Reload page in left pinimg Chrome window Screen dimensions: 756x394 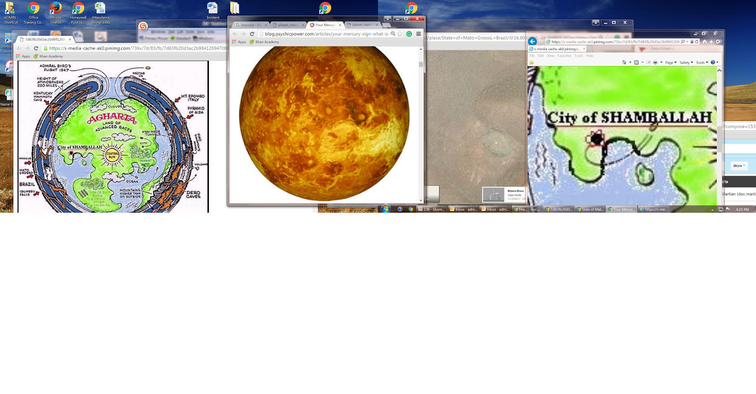pyautogui.click(x=36, y=48)
